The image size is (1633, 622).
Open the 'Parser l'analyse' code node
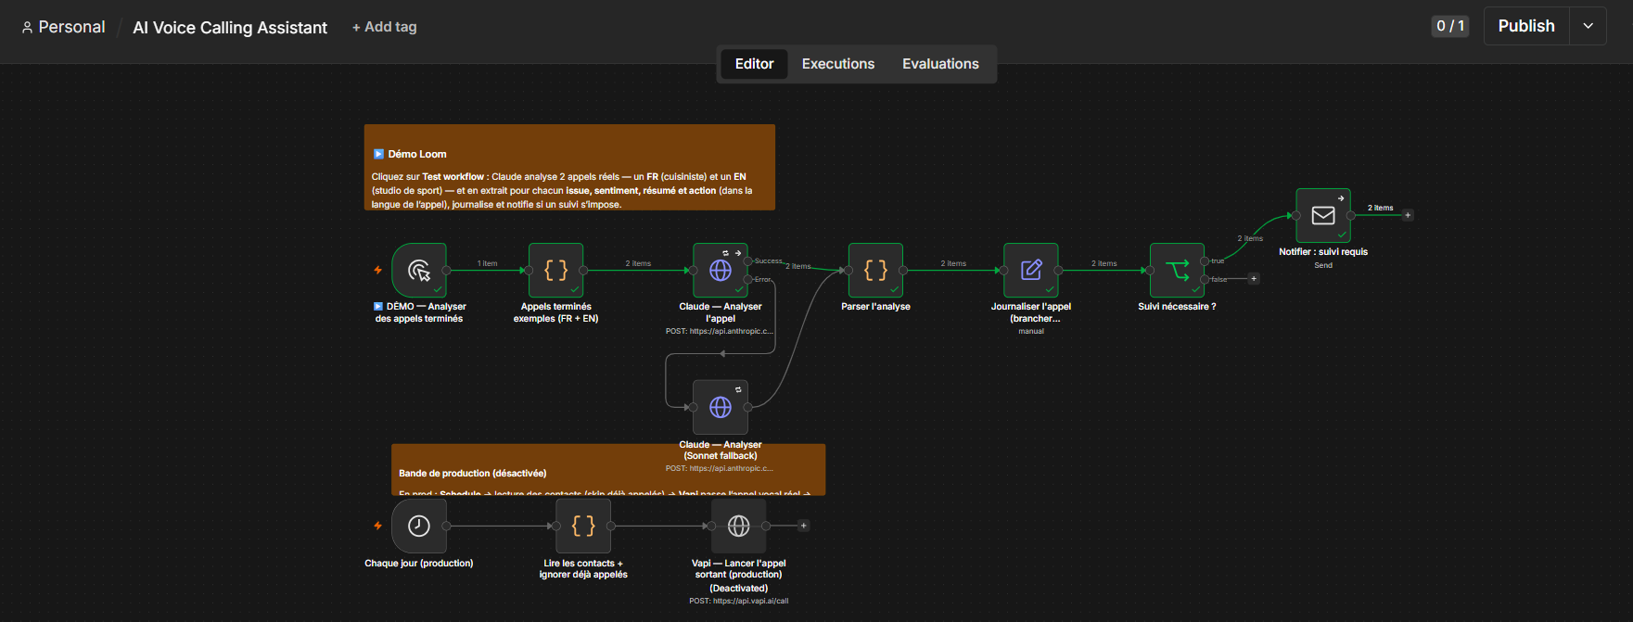pos(876,271)
